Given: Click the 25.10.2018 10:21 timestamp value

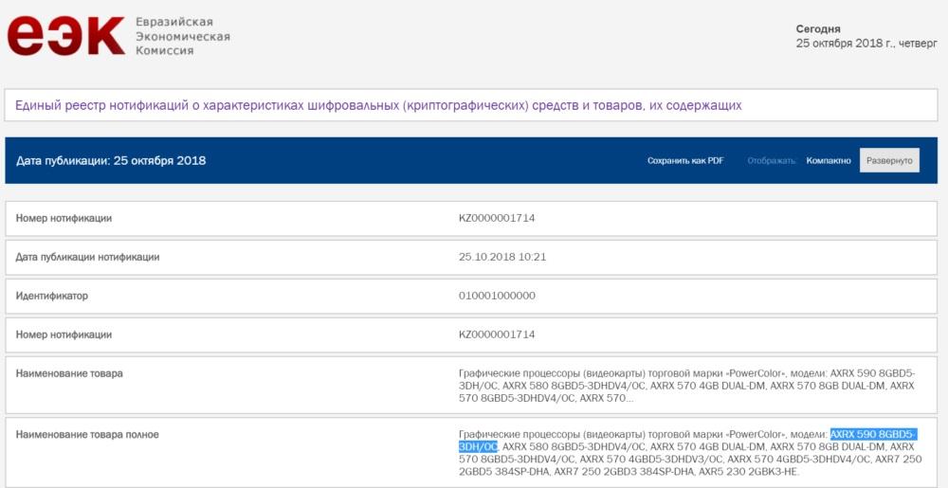Looking at the screenshot, I should pos(502,257).
